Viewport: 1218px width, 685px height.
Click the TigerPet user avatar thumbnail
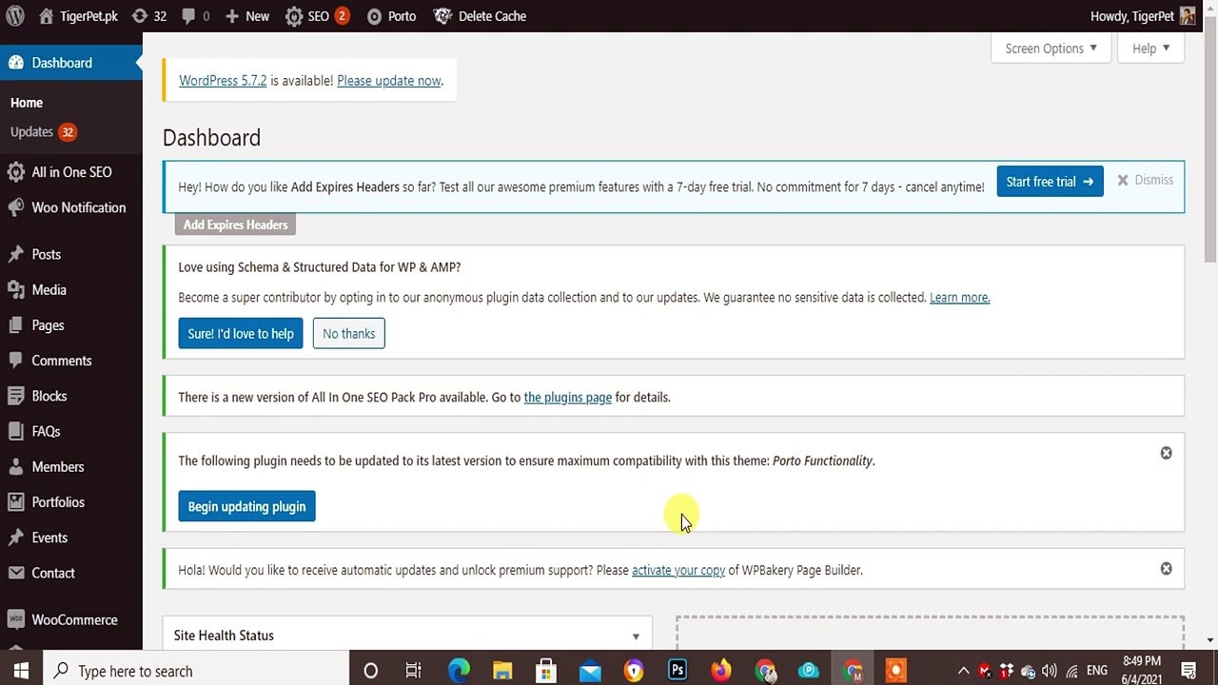tap(1188, 16)
